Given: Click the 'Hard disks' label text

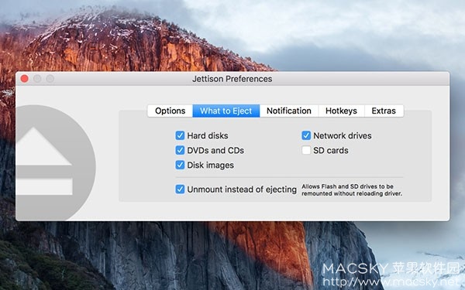Looking at the screenshot, I should pos(208,136).
